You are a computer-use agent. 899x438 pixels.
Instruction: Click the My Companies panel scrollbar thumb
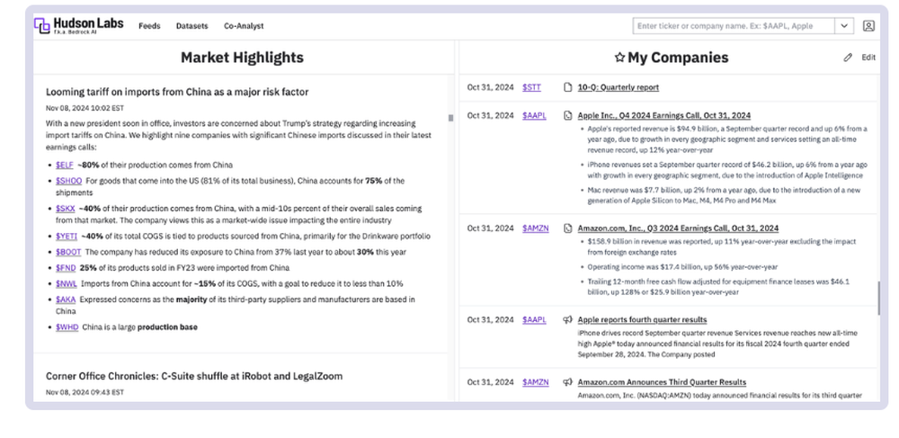(877, 298)
